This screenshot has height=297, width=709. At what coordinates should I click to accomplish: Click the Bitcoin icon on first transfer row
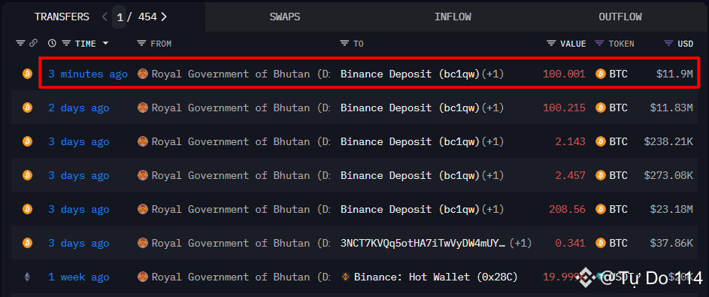click(28, 74)
